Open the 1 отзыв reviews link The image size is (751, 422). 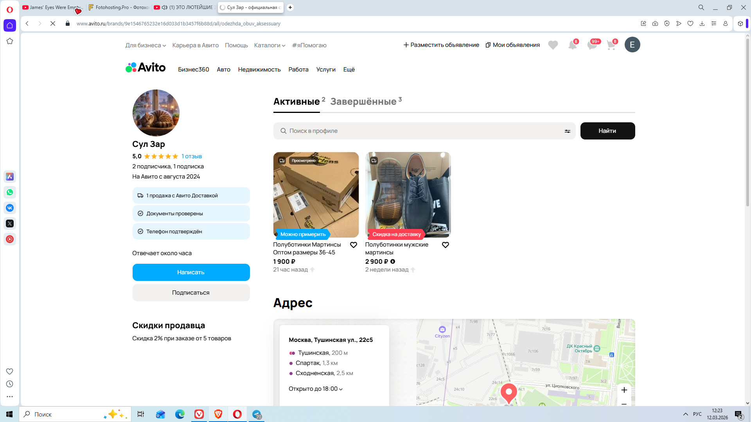(192, 156)
